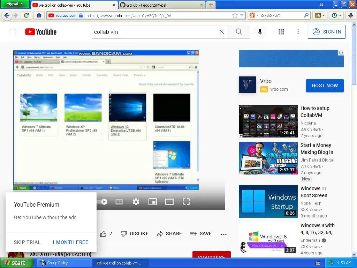
Task: Open the downloads arrow button
Action: 351,15
